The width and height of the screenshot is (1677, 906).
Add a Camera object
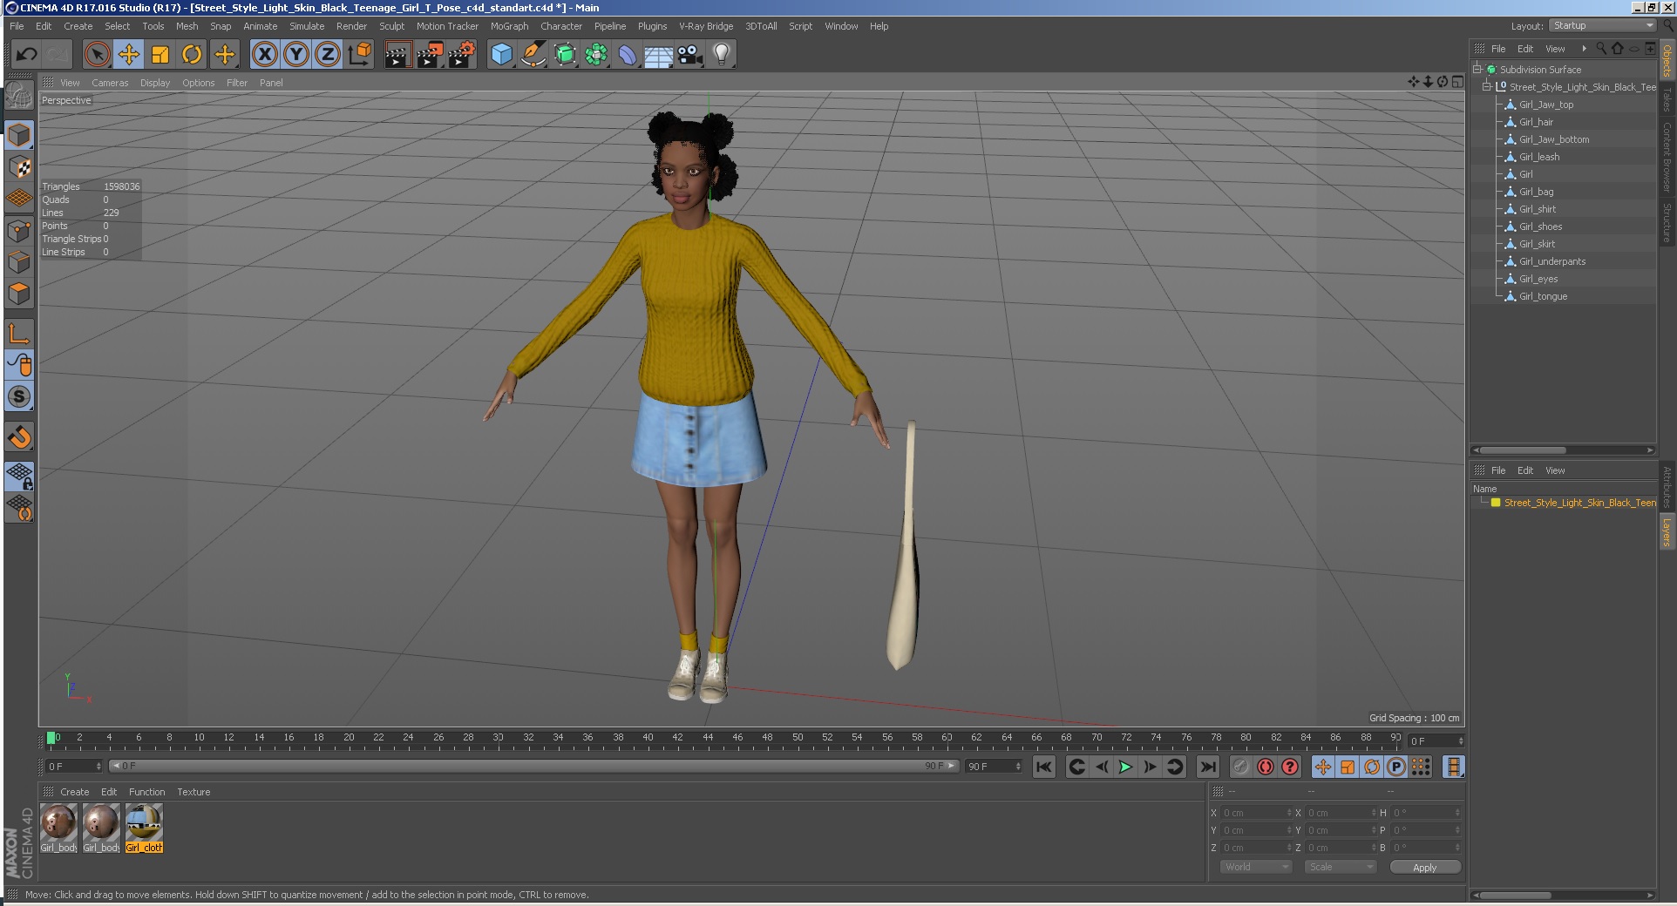[690, 55]
